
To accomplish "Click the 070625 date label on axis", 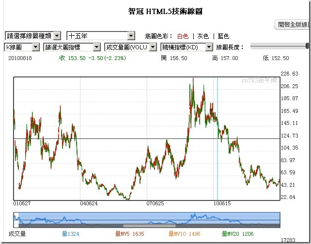I will coord(155,204).
